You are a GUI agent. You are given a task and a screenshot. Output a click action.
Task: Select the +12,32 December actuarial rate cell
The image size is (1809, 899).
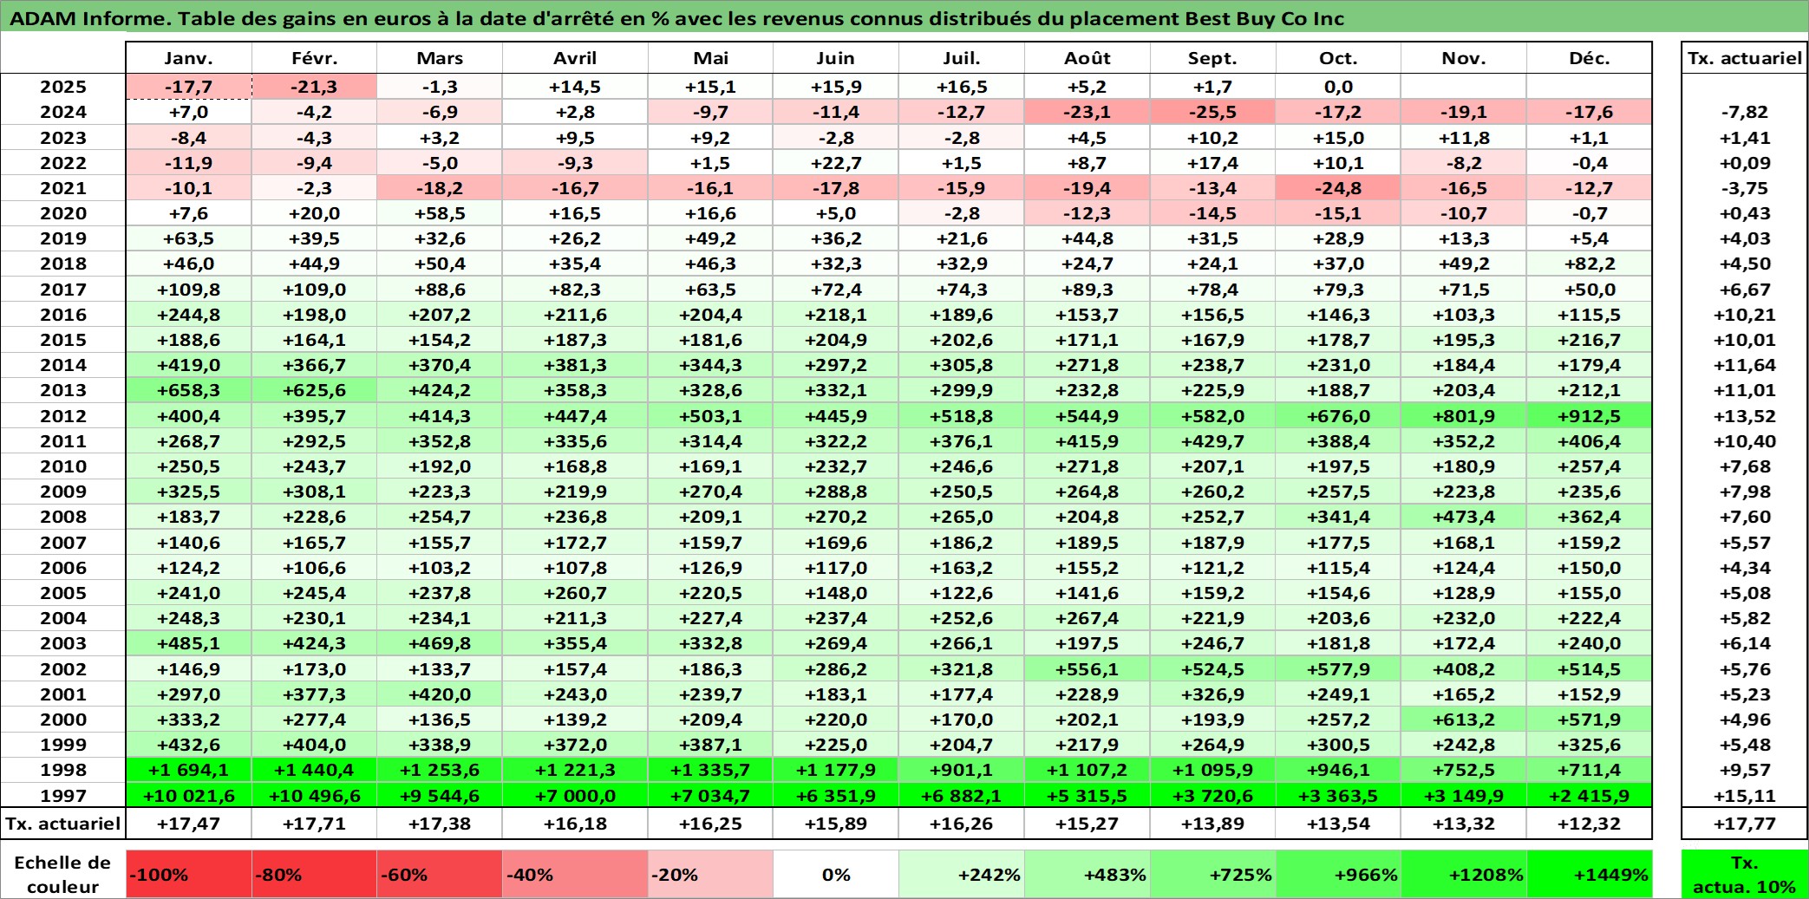[1590, 824]
